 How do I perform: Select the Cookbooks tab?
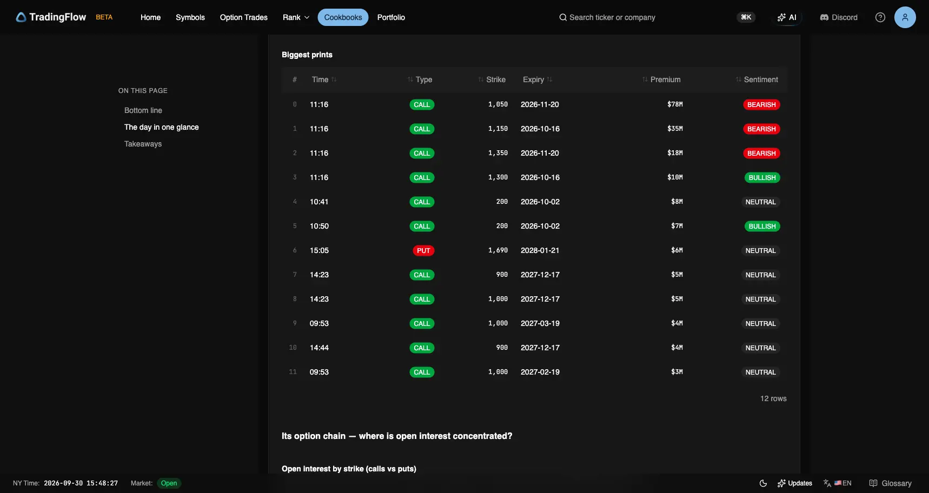point(343,17)
